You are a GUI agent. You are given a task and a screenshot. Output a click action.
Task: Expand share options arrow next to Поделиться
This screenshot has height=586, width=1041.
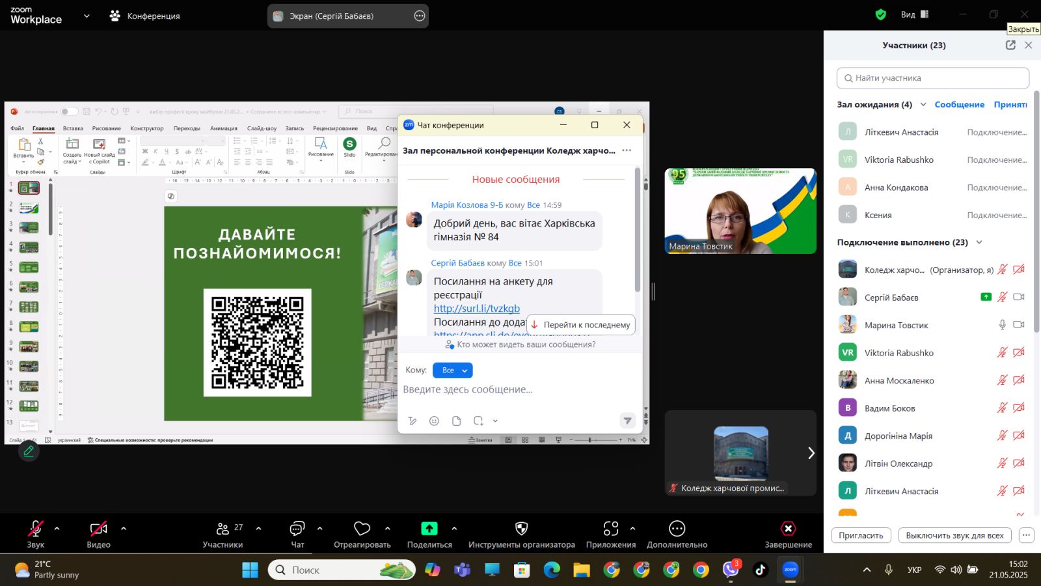tap(454, 528)
